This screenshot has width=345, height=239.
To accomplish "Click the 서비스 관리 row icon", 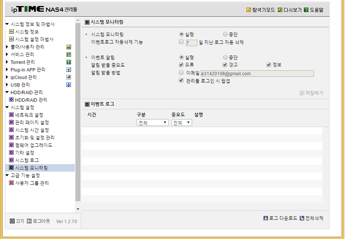I will point(69,54).
